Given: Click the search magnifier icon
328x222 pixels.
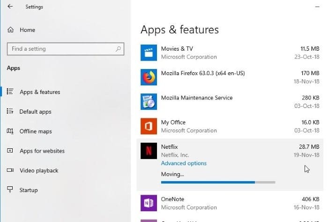Looking at the screenshot, I should [x=118, y=49].
